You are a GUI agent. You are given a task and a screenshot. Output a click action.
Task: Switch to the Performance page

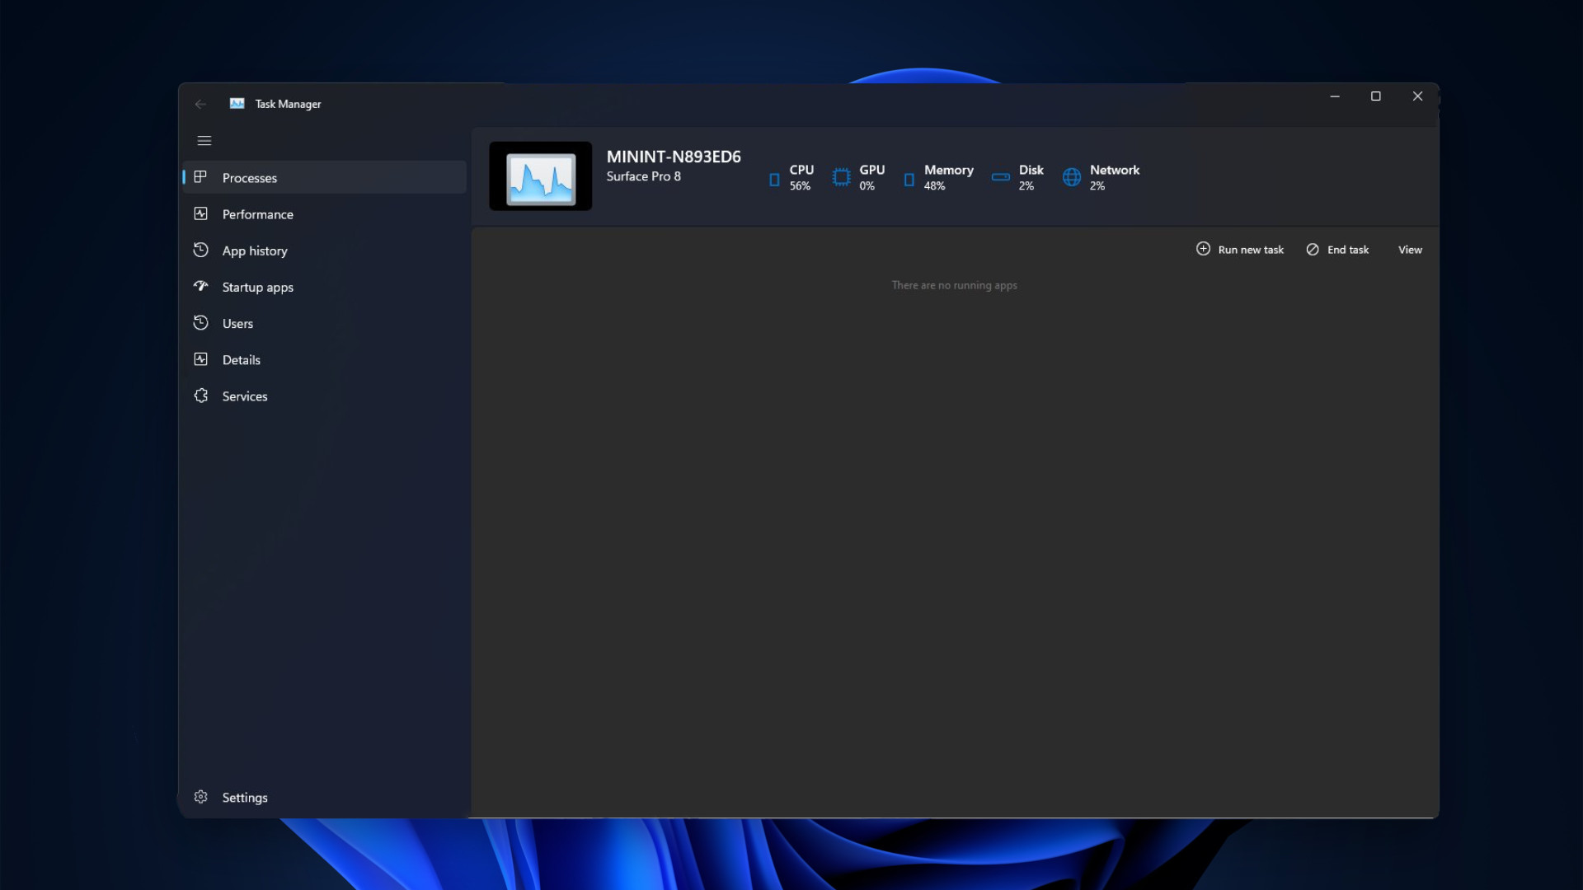[x=258, y=214]
